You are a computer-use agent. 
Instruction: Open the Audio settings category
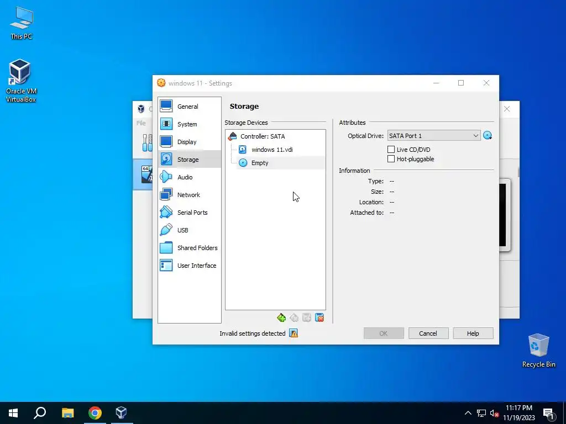click(x=190, y=177)
